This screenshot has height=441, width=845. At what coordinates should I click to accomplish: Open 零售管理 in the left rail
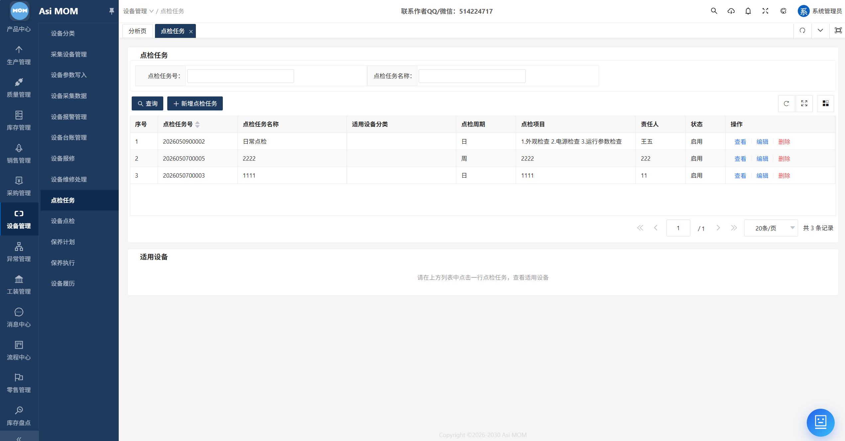[x=19, y=383]
